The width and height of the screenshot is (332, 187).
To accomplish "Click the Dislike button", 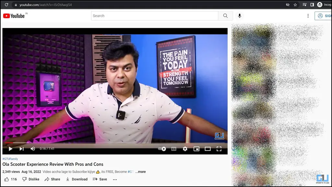I will pos(31,179).
